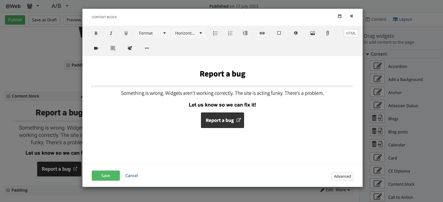Attach a file using the paperclip icon

click(x=328, y=33)
